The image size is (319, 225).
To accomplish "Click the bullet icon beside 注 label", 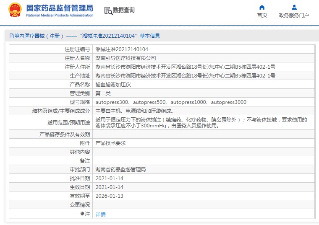I will [82, 214].
